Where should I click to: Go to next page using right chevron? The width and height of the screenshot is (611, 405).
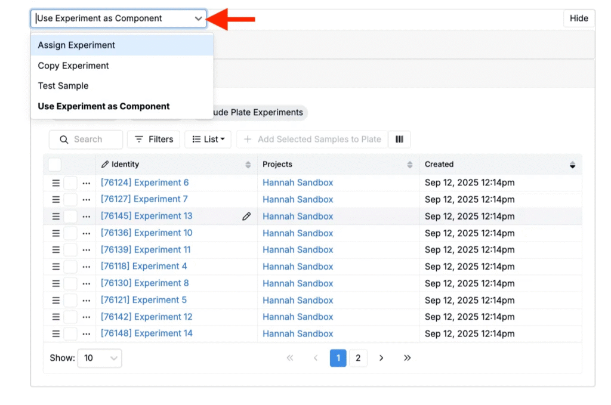[x=381, y=358]
